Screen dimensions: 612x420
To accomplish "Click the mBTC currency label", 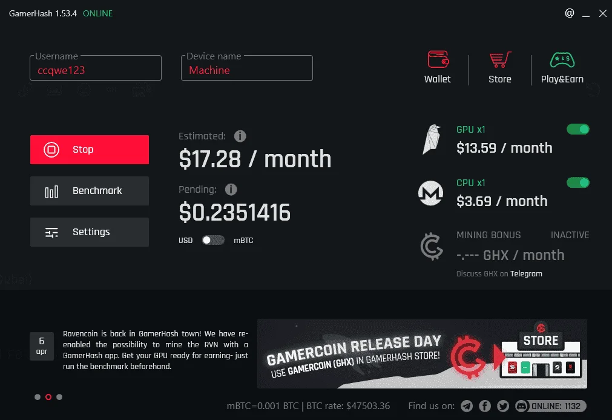I will click(243, 240).
